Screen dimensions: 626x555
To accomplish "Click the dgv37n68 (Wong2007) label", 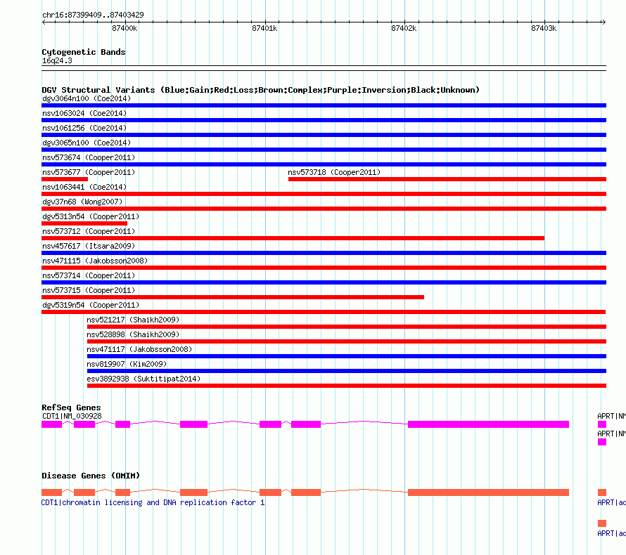I will pos(82,202).
